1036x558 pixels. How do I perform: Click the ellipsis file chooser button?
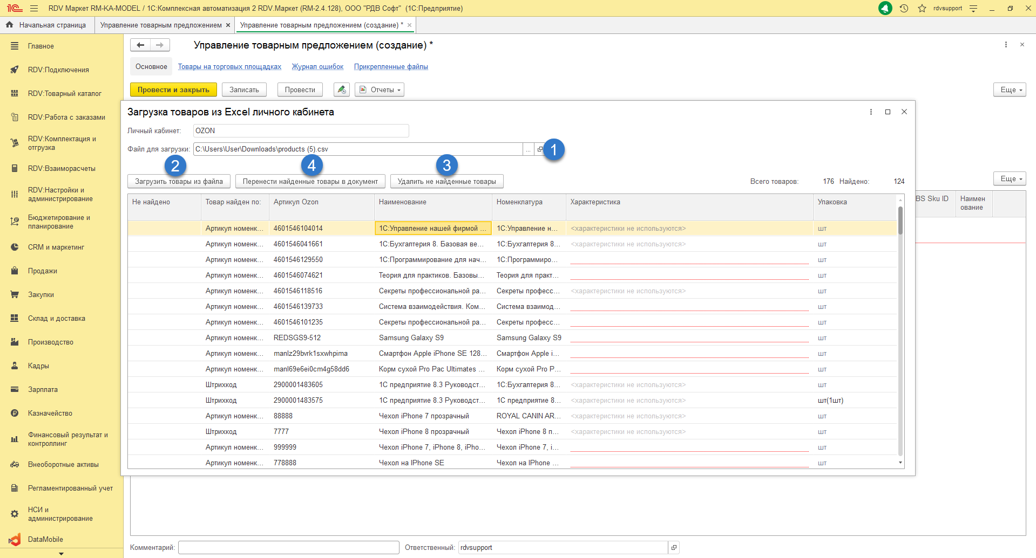528,149
